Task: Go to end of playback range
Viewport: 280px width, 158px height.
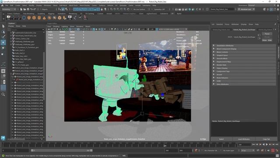Action: tap(277, 144)
